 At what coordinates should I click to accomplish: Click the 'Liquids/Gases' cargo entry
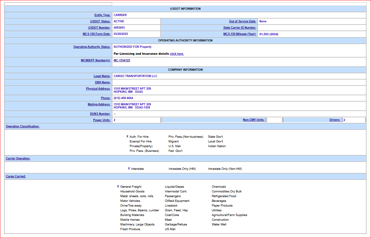(174, 187)
